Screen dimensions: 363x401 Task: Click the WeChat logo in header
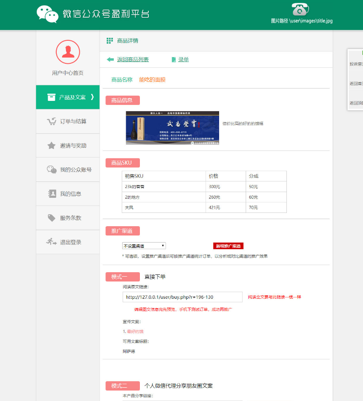tap(47, 14)
